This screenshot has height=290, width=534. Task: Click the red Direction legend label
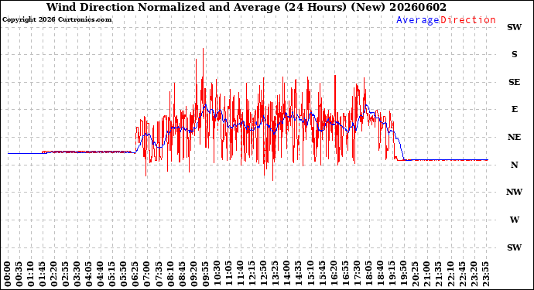click(x=468, y=20)
